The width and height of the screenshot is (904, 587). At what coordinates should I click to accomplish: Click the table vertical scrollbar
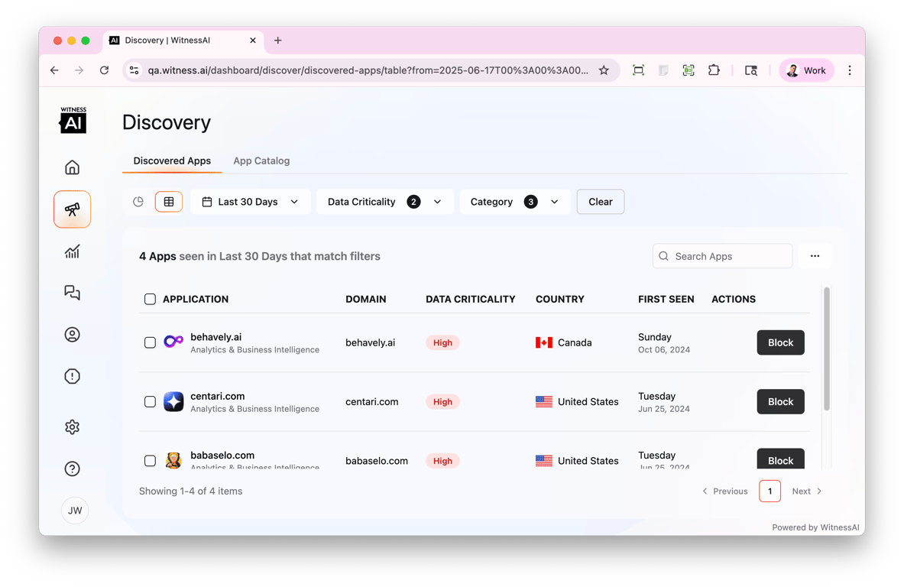[826, 349]
